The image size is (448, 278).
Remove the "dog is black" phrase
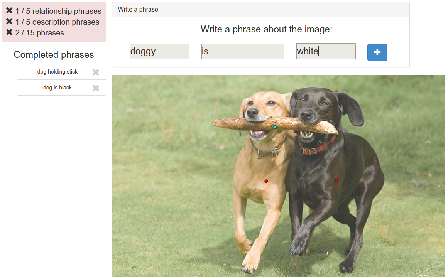[x=96, y=88]
